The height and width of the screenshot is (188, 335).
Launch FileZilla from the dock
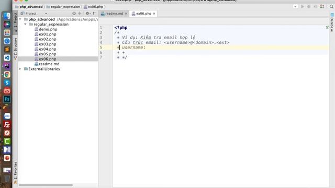point(7,124)
